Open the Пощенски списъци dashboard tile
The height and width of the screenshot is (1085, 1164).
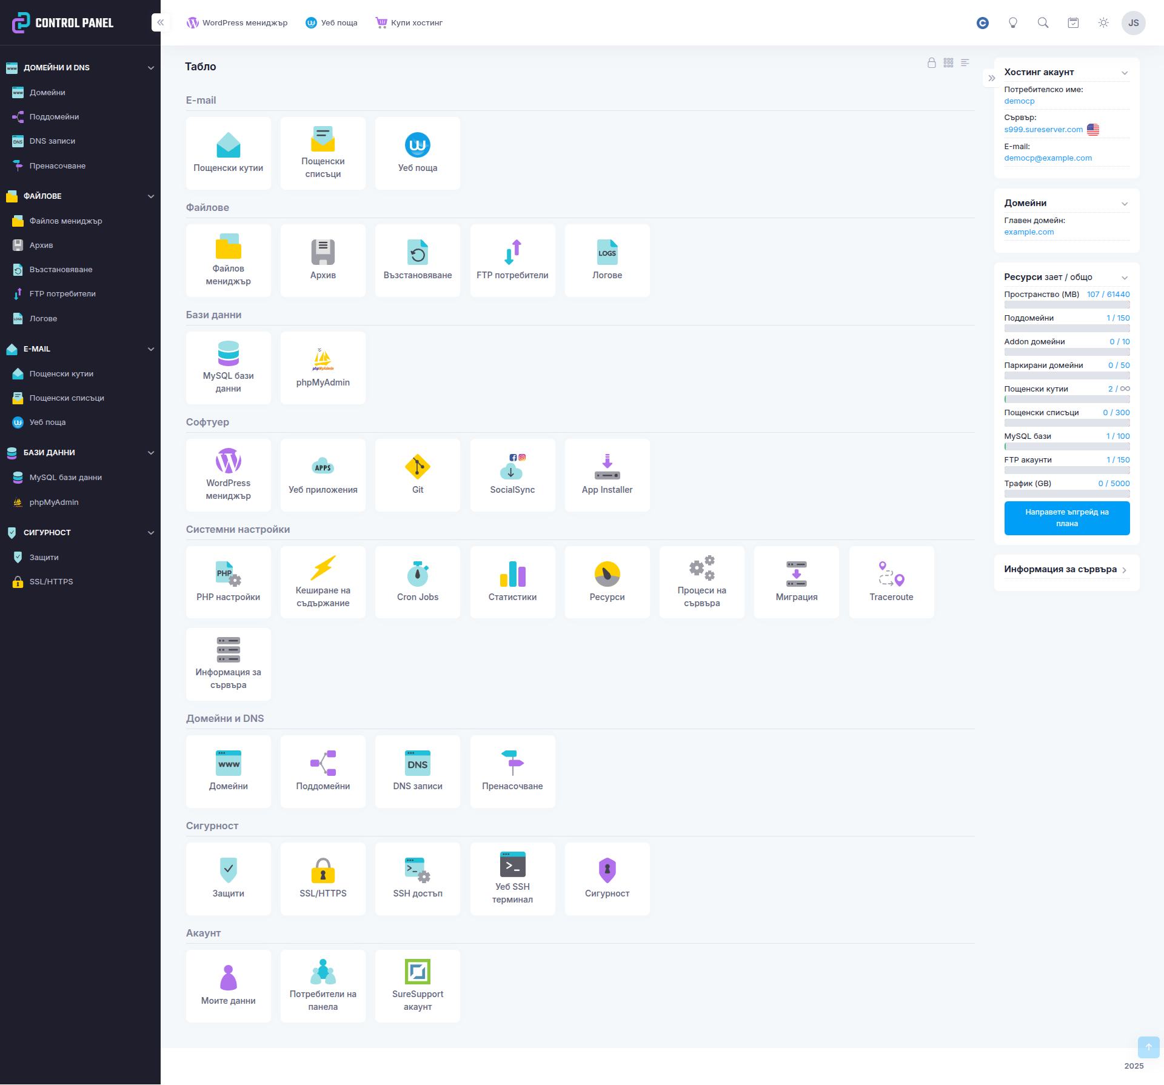(x=323, y=153)
